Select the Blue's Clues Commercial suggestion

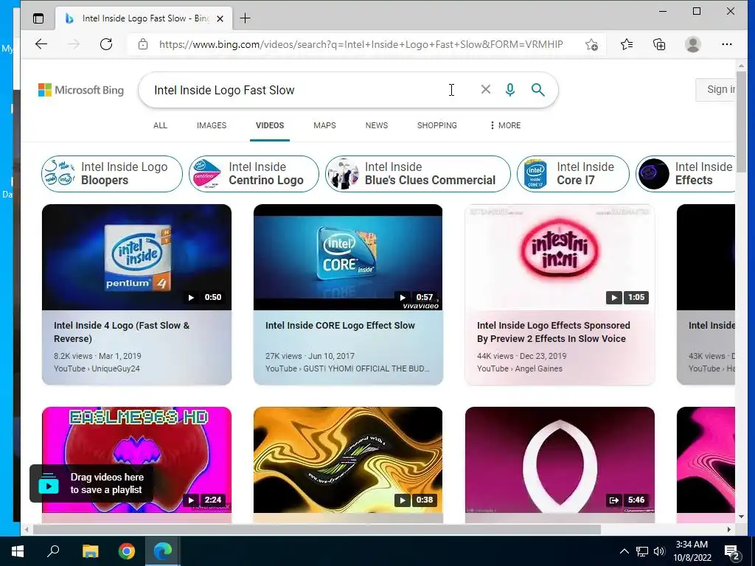(x=417, y=174)
